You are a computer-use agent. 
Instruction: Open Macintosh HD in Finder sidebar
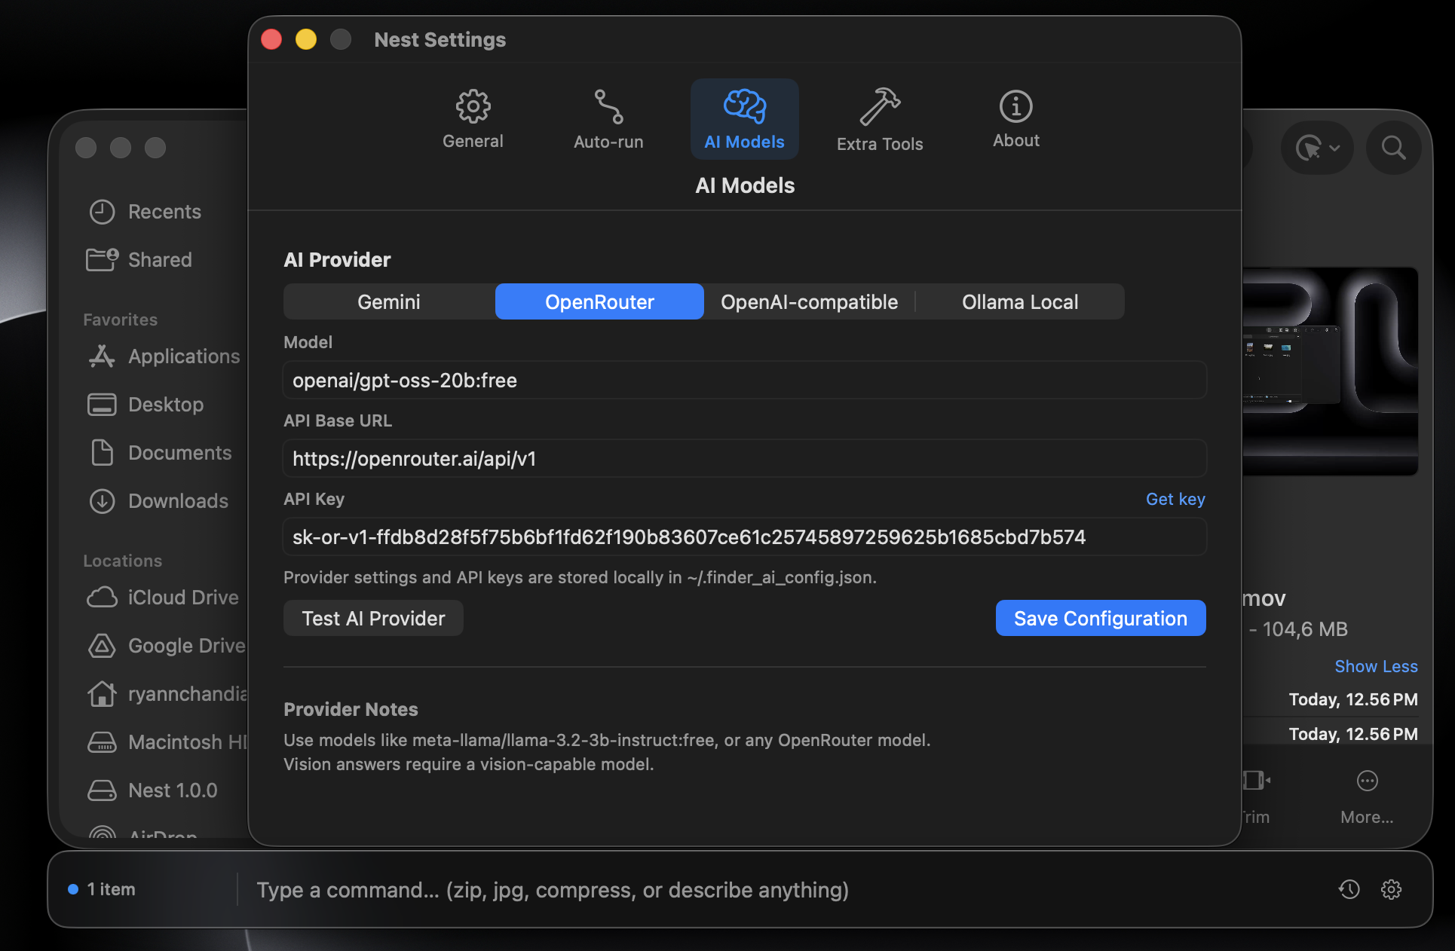[167, 742]
